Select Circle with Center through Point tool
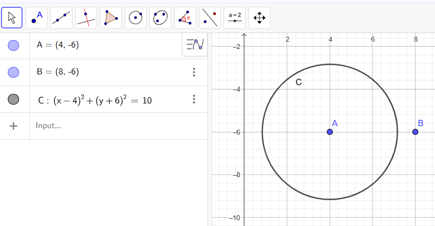435x226 pixels. [136, 18]
